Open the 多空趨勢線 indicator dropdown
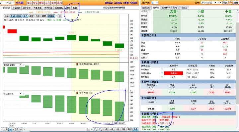This screenshot has width=239, height=132. pyautogui.click(x=21, y=94)
